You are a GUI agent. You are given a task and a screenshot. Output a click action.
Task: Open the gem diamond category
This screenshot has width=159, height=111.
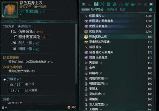[x=139, y=4]
